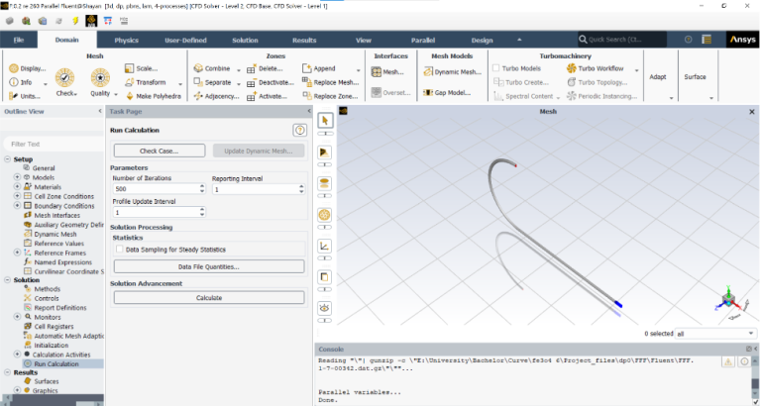Open the Append dropdown arrow
Viewport: 761px width, 406px height.
tap(358, 69)
